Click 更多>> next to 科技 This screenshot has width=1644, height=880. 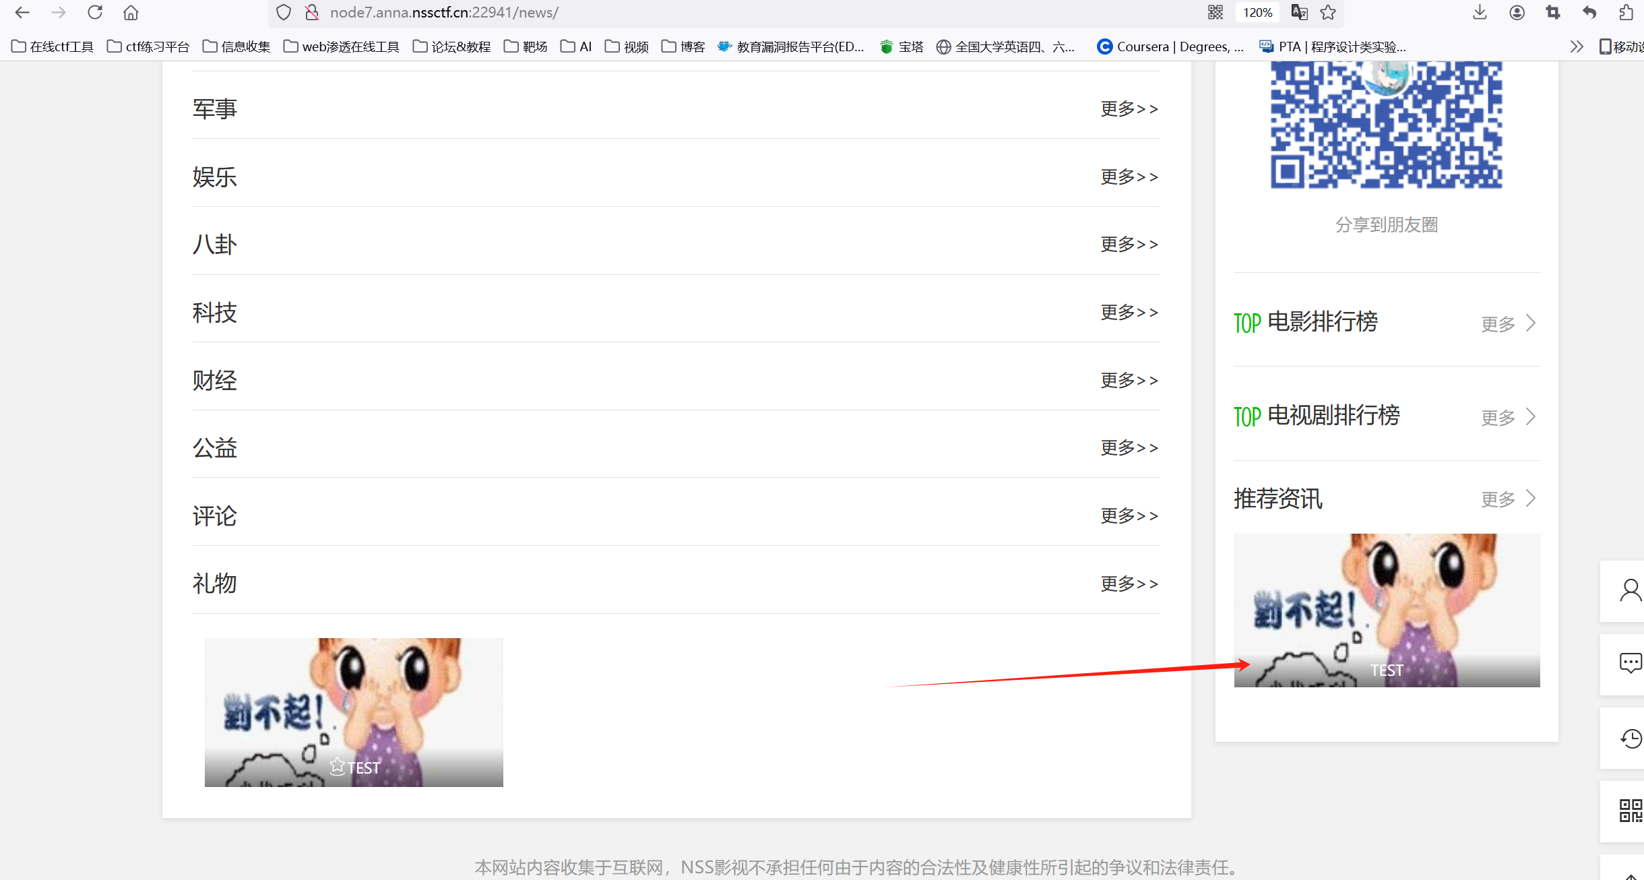coord(1129,312)
